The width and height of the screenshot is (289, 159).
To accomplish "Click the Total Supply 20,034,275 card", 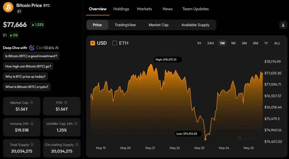I will 22,148.
